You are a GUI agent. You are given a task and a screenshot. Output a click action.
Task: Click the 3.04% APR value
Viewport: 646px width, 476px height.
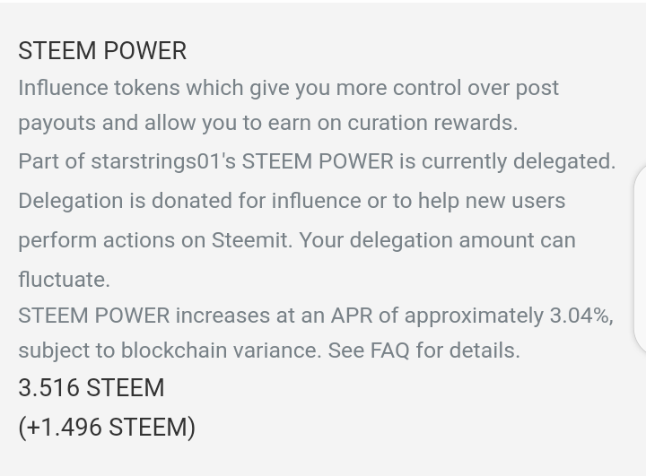581,316
